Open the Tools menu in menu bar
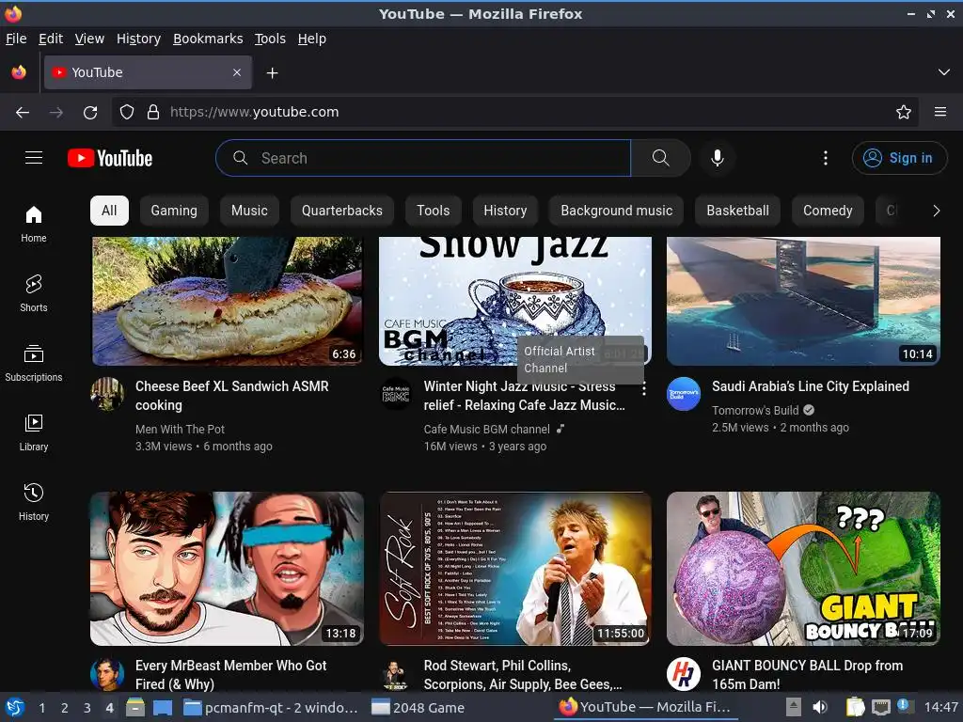The height and width of the screenshot is (722, 963). click(270, 39)
